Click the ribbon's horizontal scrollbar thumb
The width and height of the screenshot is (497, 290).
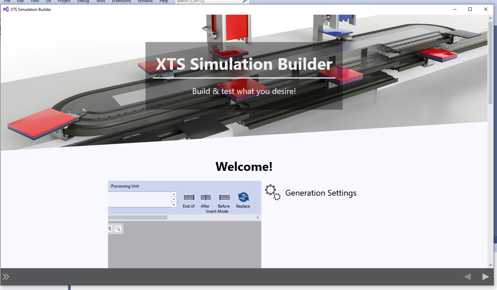pyautogui.click(x=138, y=218)
